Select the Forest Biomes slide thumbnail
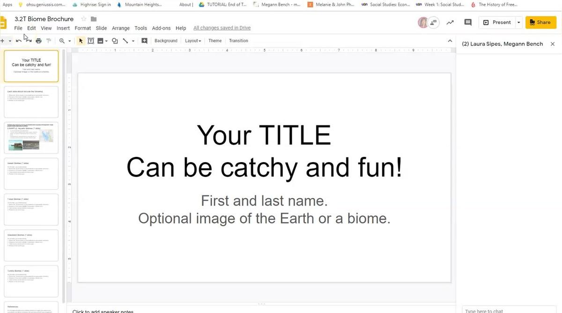 31,209
